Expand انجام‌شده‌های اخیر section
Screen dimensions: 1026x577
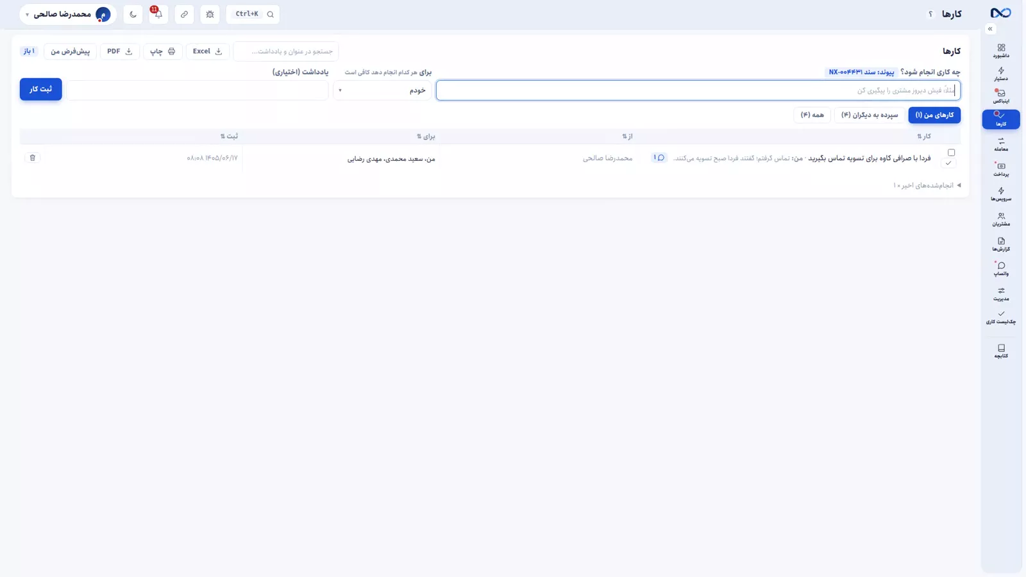tap(927, 185)
